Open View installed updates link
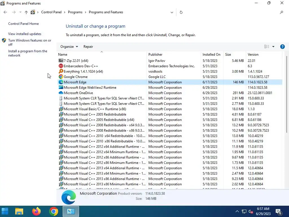Image resolution: width=289 pixels, height=217 pixels. pyautogui.click(x=25, y=34)
